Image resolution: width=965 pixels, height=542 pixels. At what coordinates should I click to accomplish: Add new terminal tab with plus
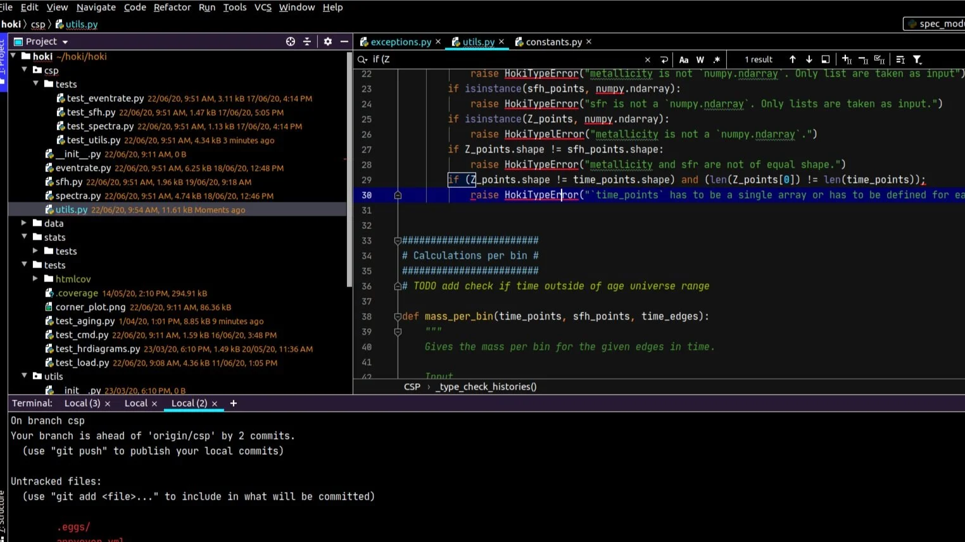233,403
